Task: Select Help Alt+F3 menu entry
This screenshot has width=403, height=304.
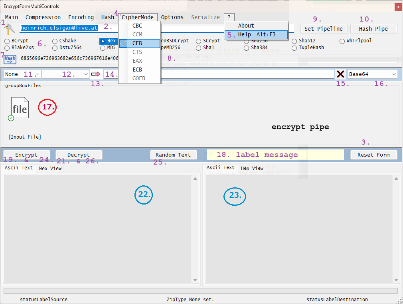Action: point(256,34)
